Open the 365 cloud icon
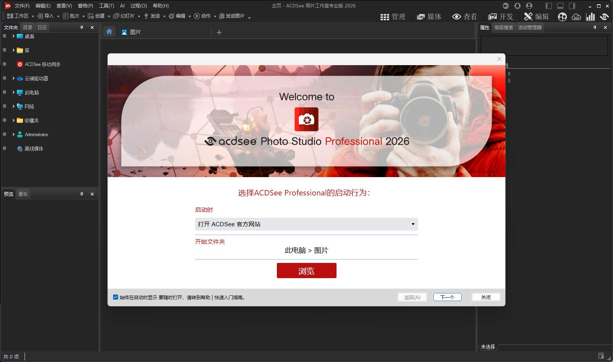 (x=576, y=17)
